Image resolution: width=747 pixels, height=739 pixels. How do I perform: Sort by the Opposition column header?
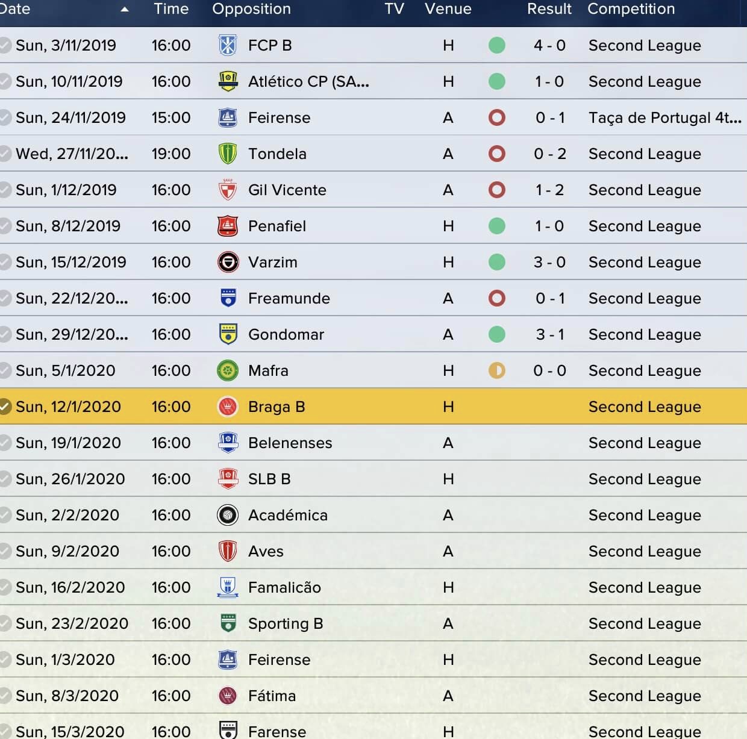[x=251, y=9]
